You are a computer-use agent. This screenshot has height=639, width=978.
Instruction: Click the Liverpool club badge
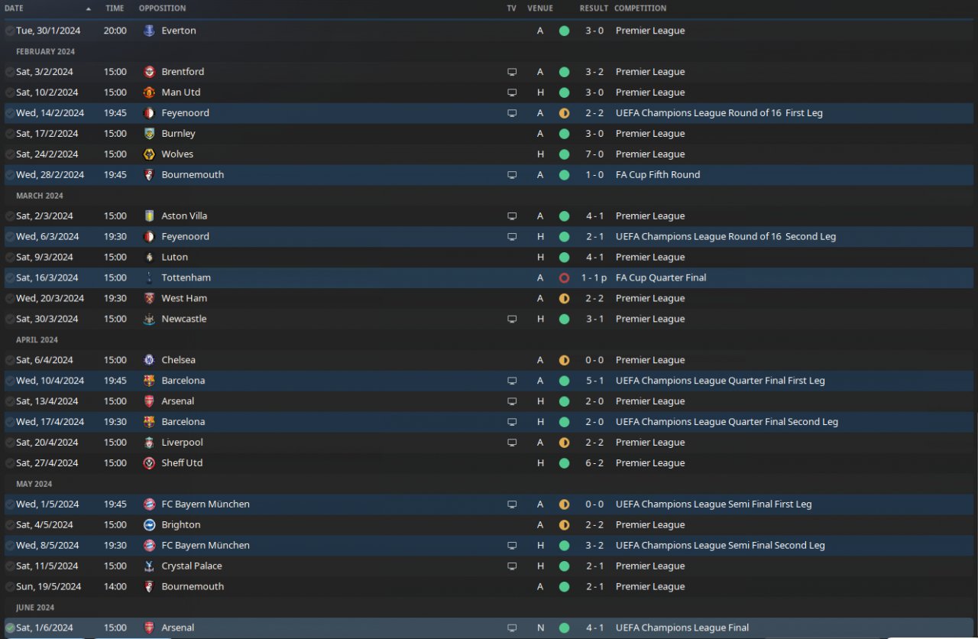pos(149,443)
